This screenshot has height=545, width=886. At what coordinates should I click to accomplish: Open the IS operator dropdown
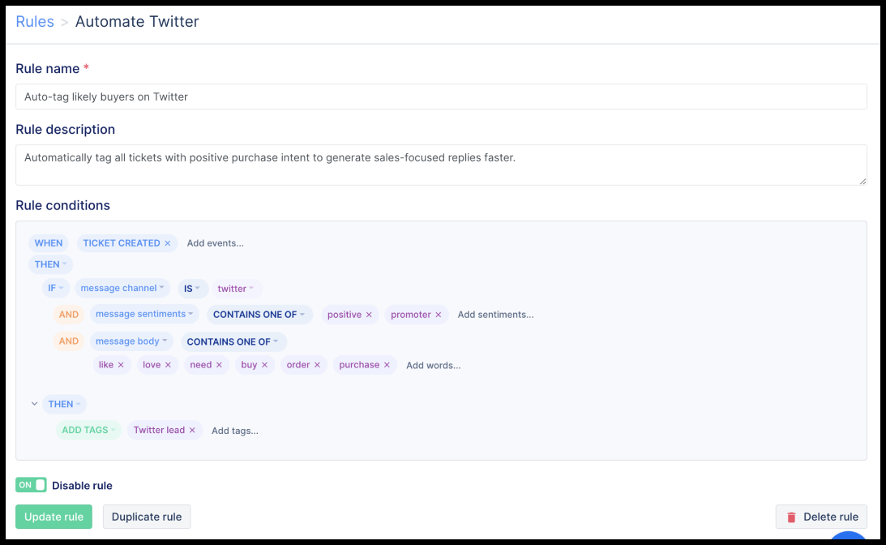(x=192, y=289)
